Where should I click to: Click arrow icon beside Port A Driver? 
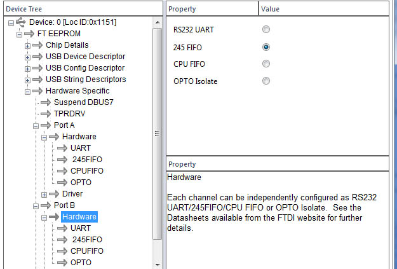(x=54, y=194)
